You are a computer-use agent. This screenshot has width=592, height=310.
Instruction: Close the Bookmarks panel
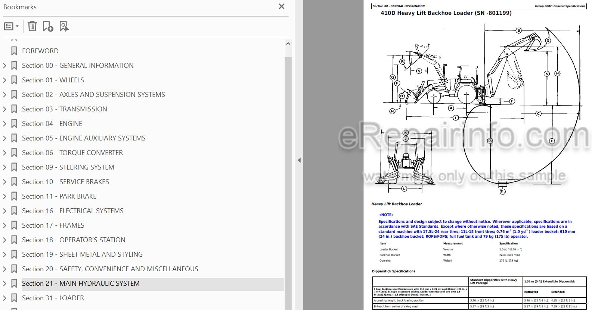click(x=282, y=6)
